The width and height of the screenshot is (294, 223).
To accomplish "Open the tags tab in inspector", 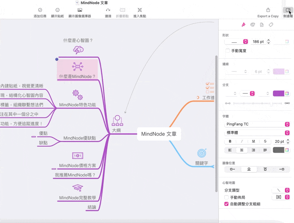I will (x=271, y=25).
